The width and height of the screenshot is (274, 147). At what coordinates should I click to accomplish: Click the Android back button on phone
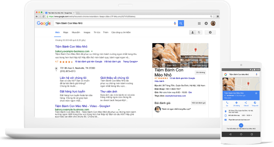(230, 134)
